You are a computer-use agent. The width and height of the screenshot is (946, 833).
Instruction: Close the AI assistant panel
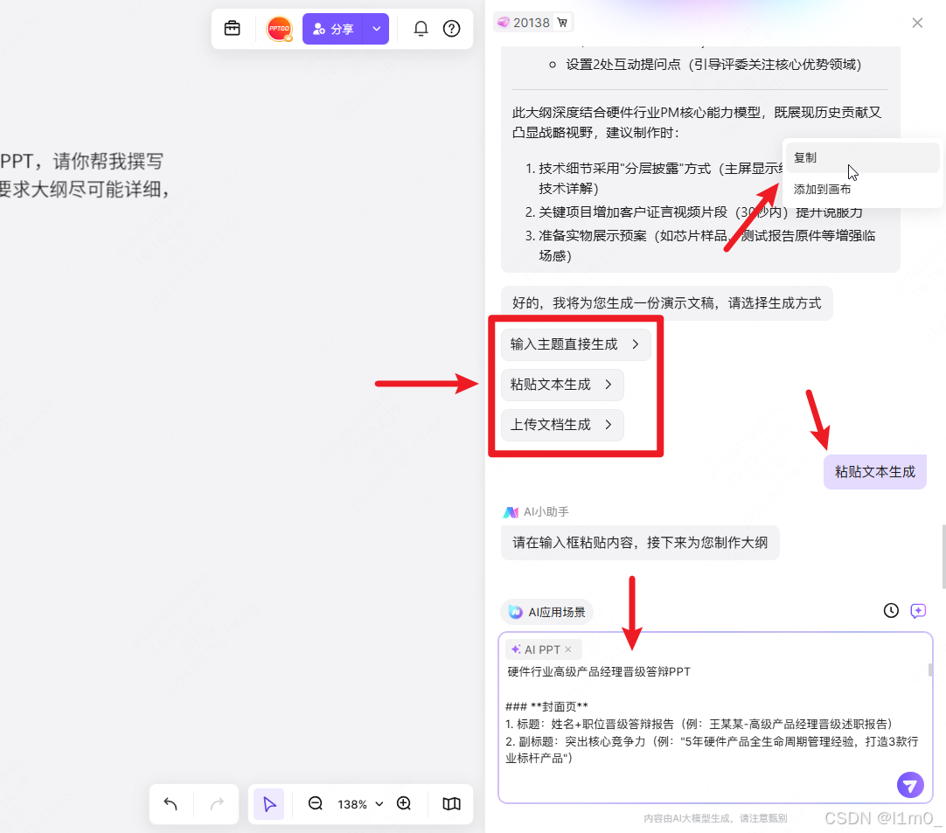(x=917, y=23)
